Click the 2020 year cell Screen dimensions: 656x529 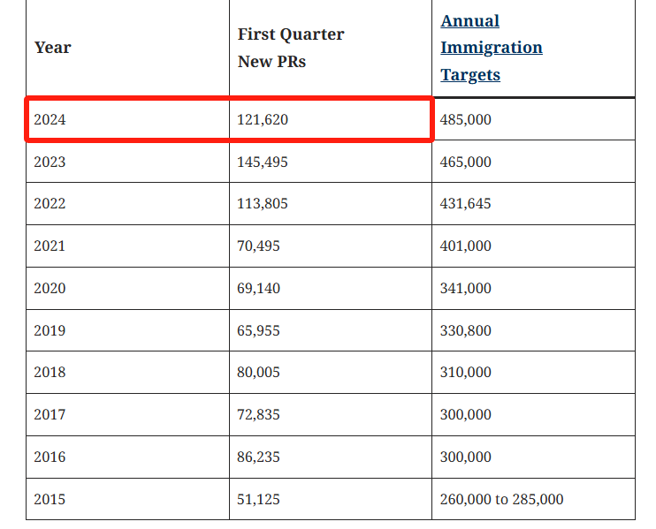click(50, 288)
